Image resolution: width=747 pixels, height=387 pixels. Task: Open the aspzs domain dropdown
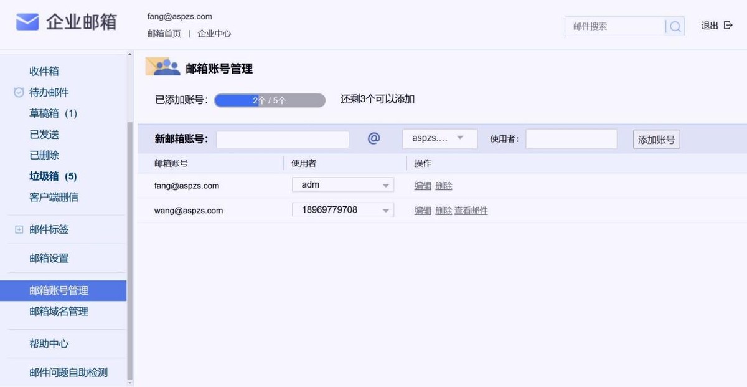[x=439, y=138]
